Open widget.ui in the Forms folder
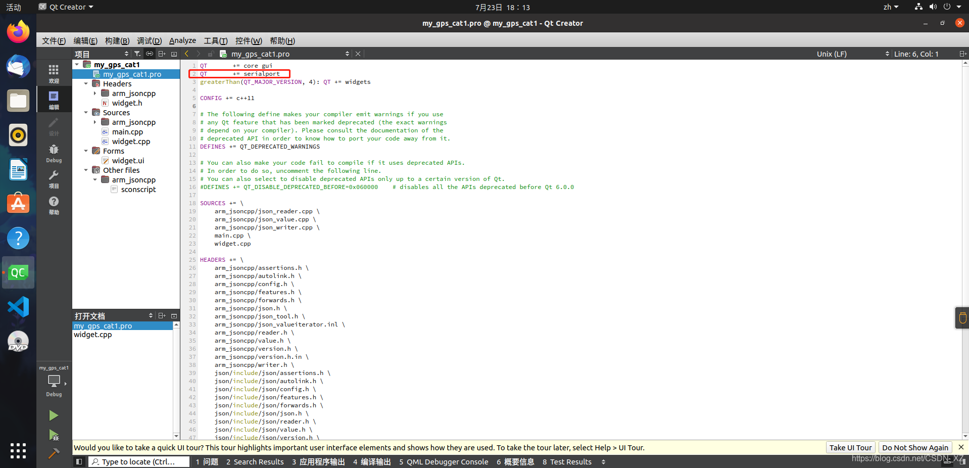Screen dimensions: 969x468 coord(128,160)
